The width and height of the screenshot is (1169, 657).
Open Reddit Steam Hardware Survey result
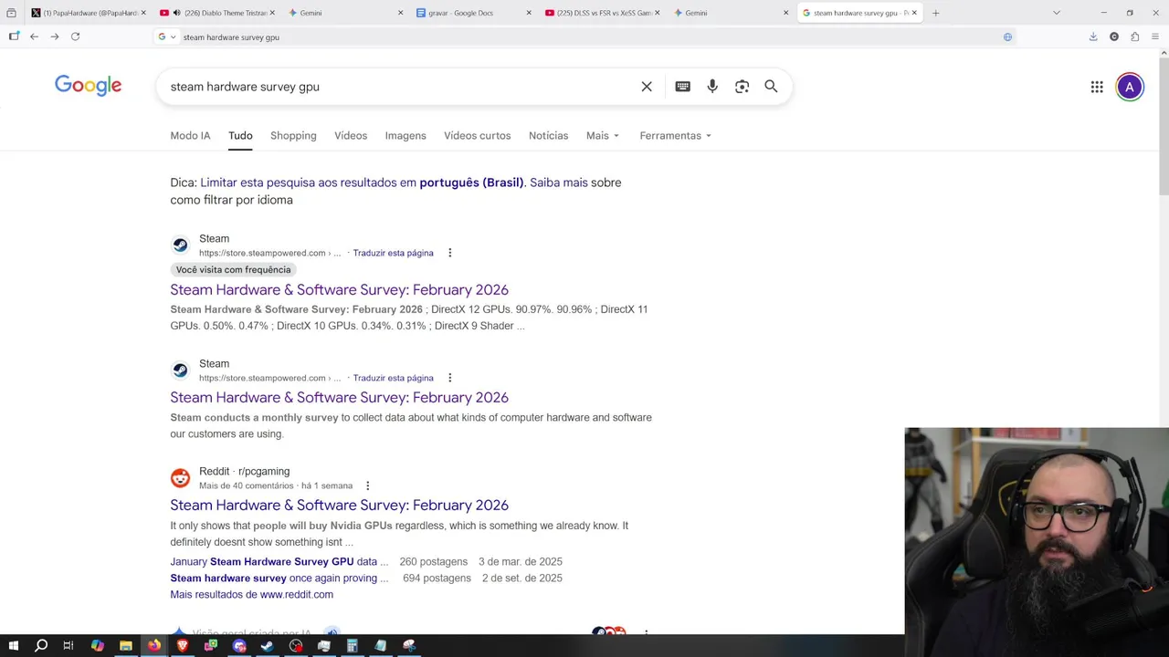[339, 505]
